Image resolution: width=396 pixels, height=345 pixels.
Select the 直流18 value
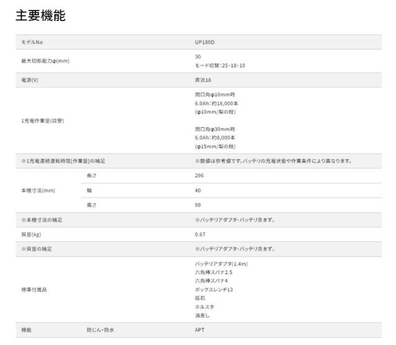point(203,80)
